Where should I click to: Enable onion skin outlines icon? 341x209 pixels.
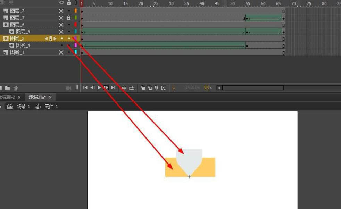point(150,87)
